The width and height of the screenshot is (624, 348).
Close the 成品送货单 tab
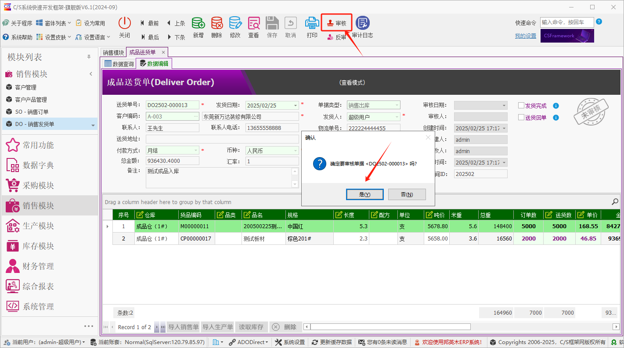tap(163, 52)
